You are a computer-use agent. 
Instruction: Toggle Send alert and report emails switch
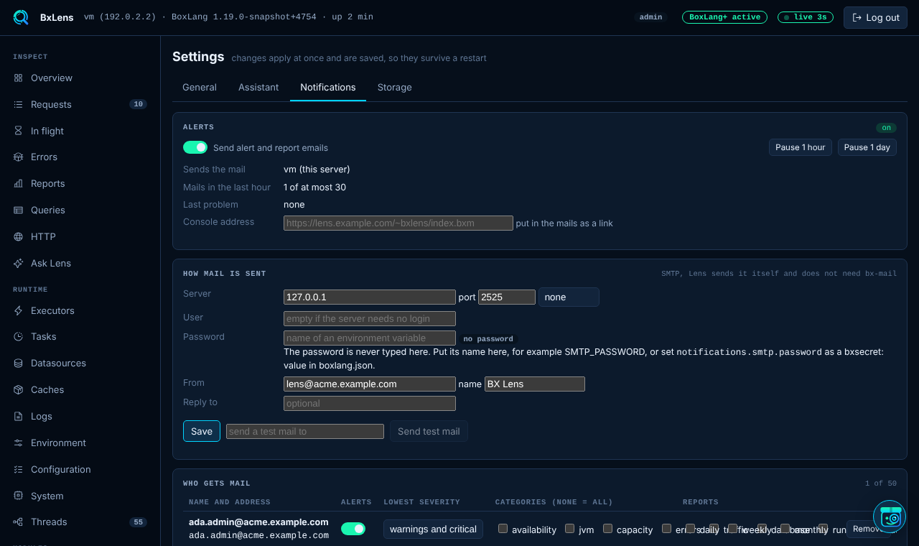[195, 147]
